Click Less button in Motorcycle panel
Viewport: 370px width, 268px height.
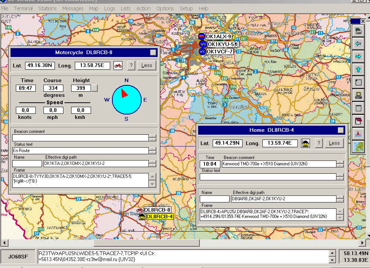click(x=147, y=66)
